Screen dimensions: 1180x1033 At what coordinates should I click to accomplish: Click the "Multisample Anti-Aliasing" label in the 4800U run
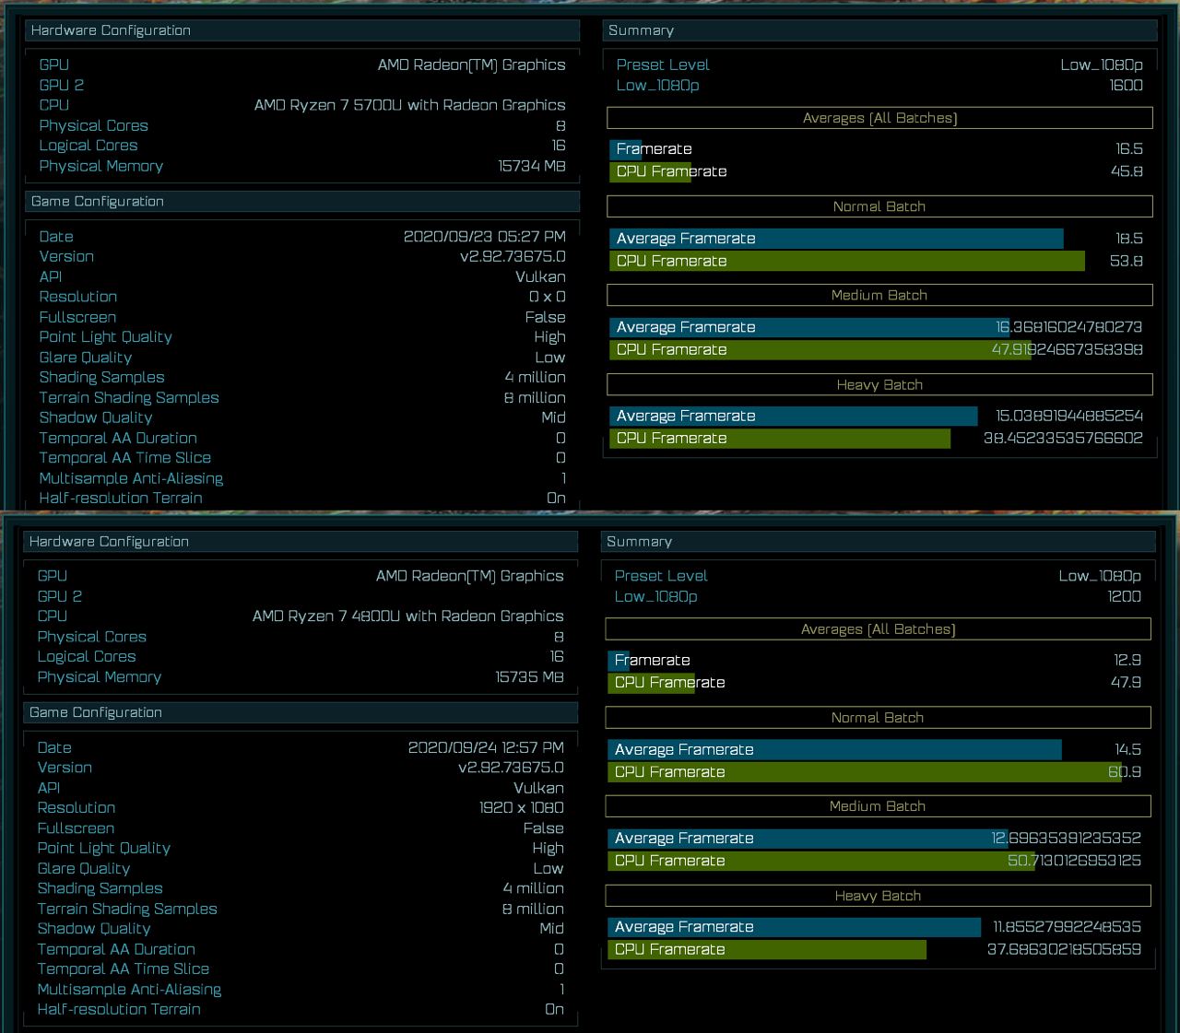coord(129,989)
